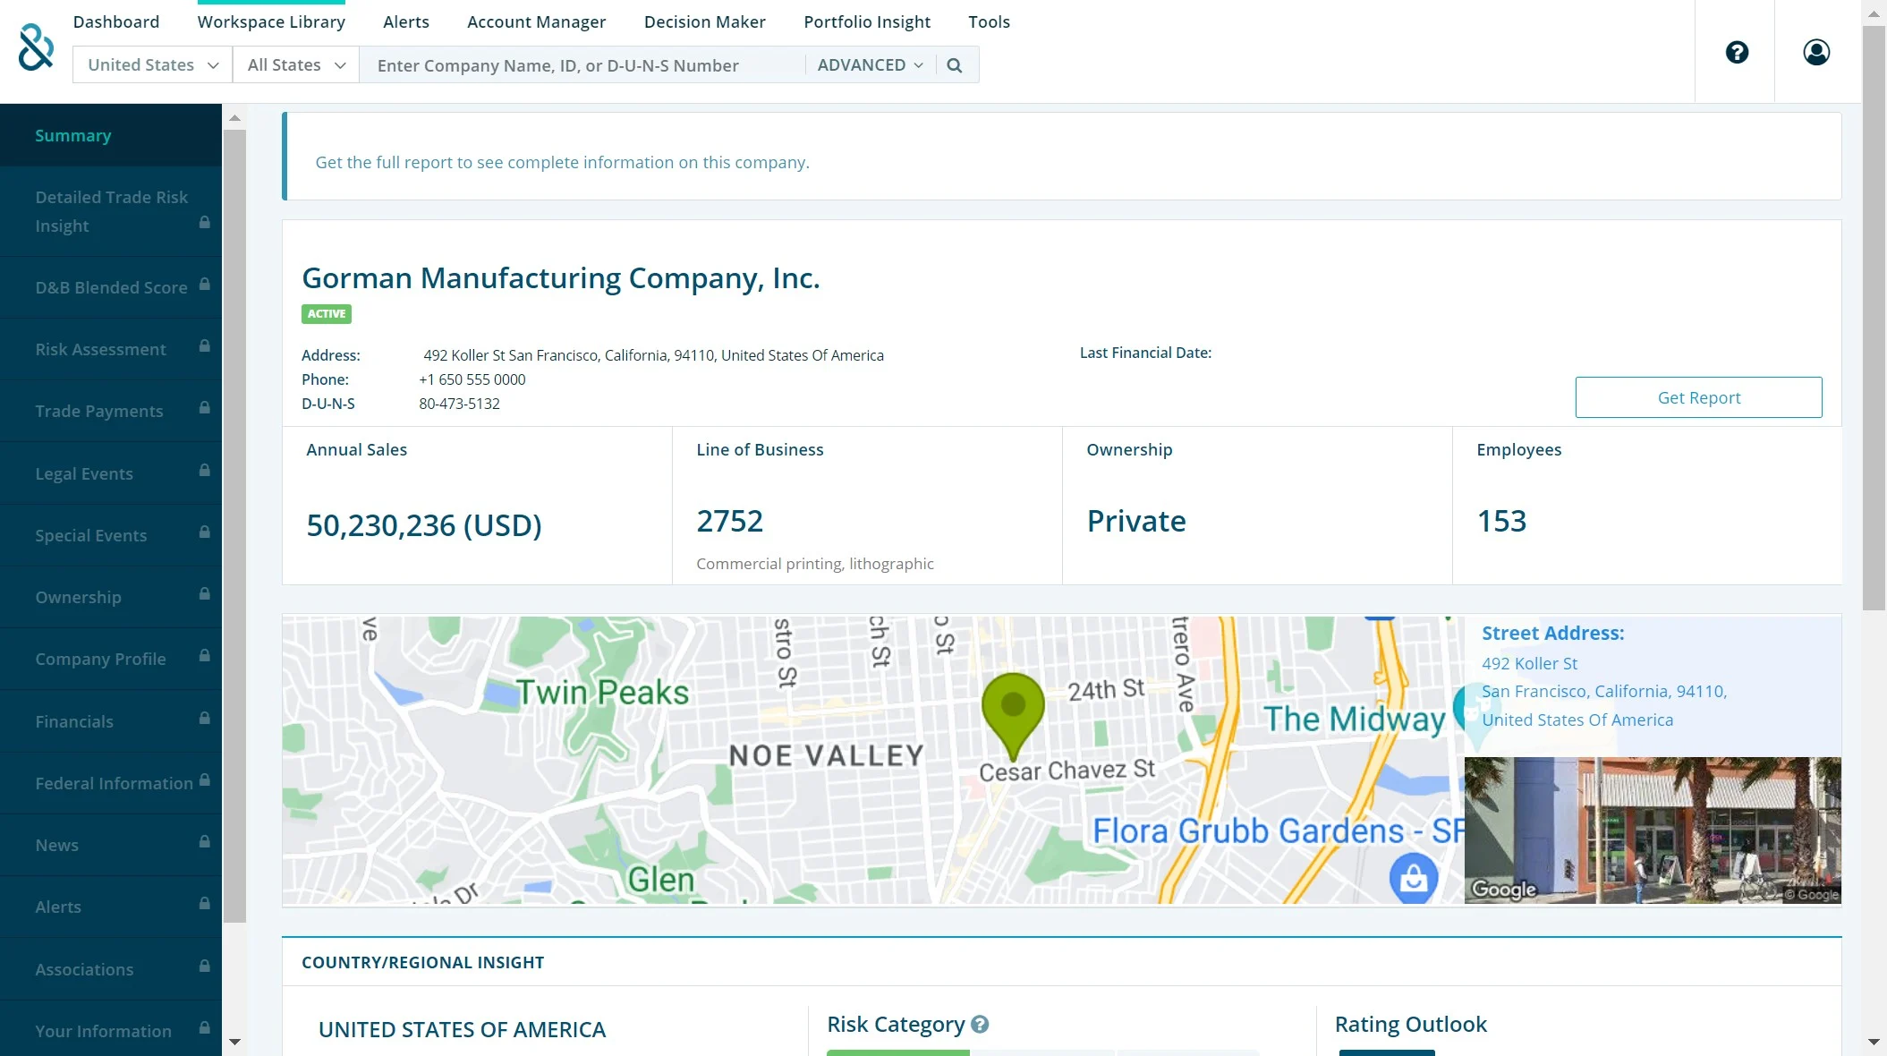Click lock icon beside Trade Payments
The image size is (1887, 1056).
(x=205, y=408)
